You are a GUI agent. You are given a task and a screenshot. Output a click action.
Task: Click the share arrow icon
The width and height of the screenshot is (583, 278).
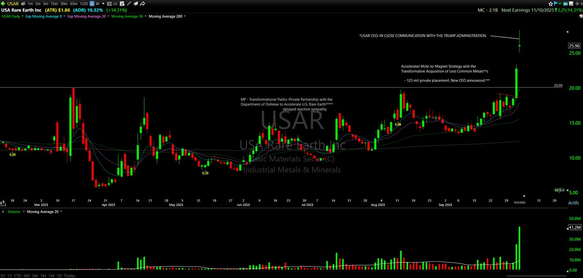(143, 4)
